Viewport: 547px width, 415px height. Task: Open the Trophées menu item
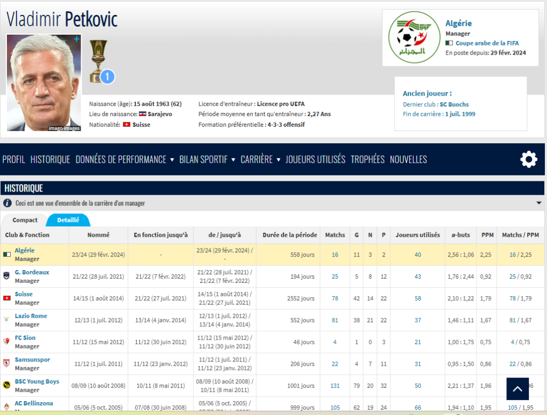point(368,159)
